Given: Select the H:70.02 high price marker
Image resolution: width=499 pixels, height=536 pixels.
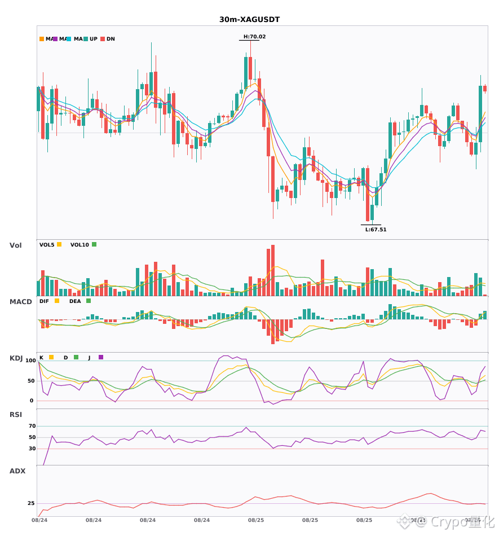Looking at the screenshot, I should tap(254, 37).
